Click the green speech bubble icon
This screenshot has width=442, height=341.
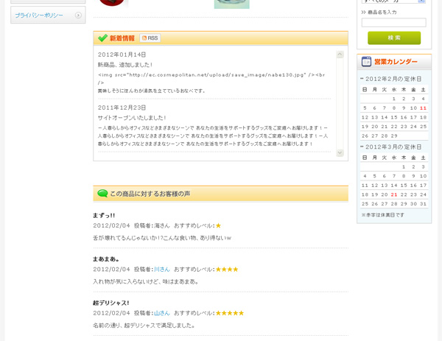click(x=102, y=193)
